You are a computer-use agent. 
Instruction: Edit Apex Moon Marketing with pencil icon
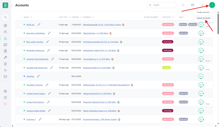point(49,33)
